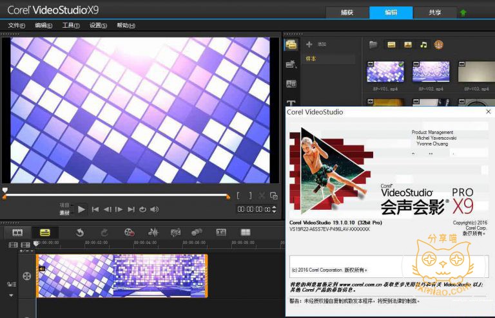Select the SP-V01.mp4 thumbnail
The image size is (495, 318).
385,72
